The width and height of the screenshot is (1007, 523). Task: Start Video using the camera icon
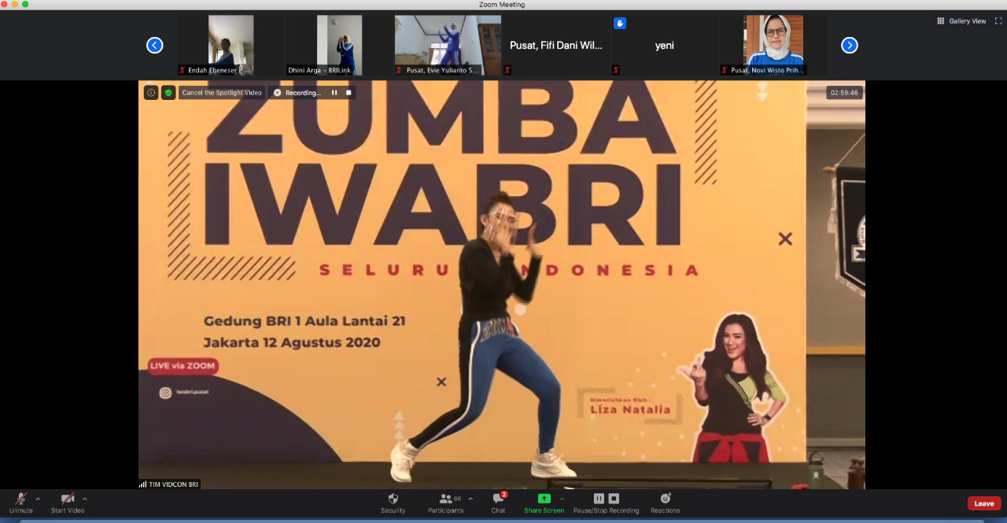68,499
